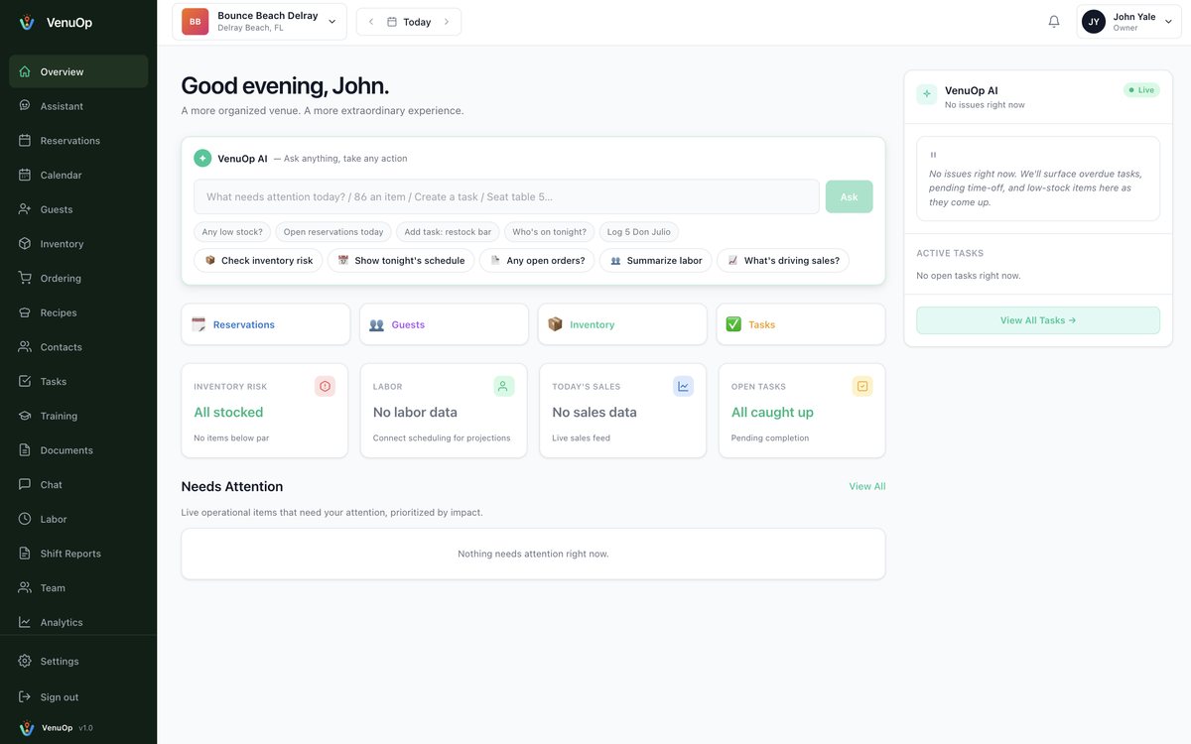The width and height of the screenshot is (1191, 744).
Task: Open Team in the sidebar
Action: (78, 587)
